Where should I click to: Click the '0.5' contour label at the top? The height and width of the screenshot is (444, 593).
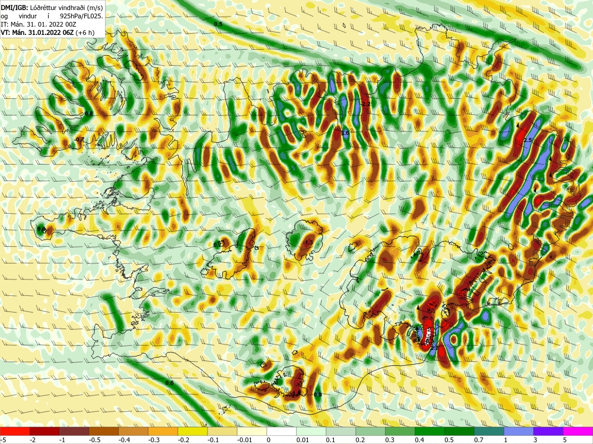218,24
